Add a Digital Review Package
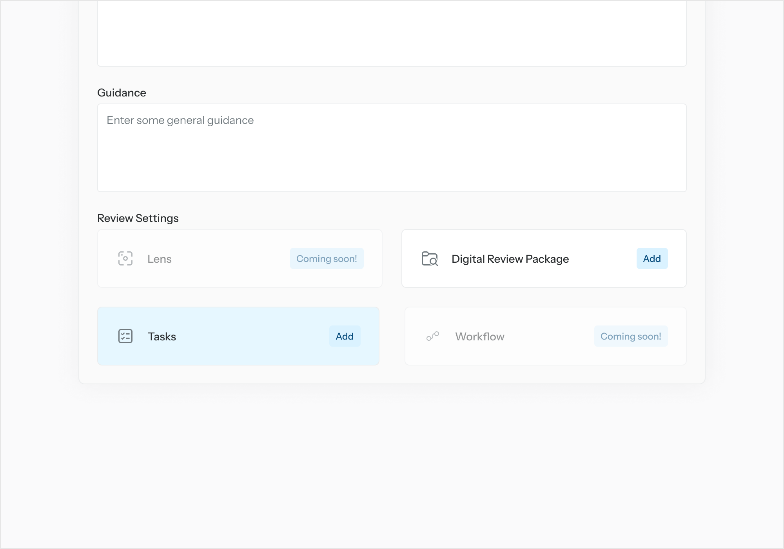Screen dimensions: 784x549 pyautogui.click(x=652, y=258)
